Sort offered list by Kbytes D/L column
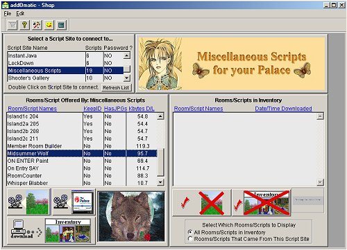The height and width of the screenshot is (250, 347). 142,108
